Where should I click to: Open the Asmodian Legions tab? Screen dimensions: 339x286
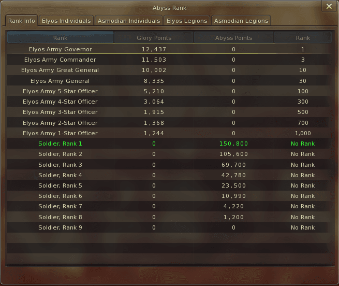[x=241, y=21]
